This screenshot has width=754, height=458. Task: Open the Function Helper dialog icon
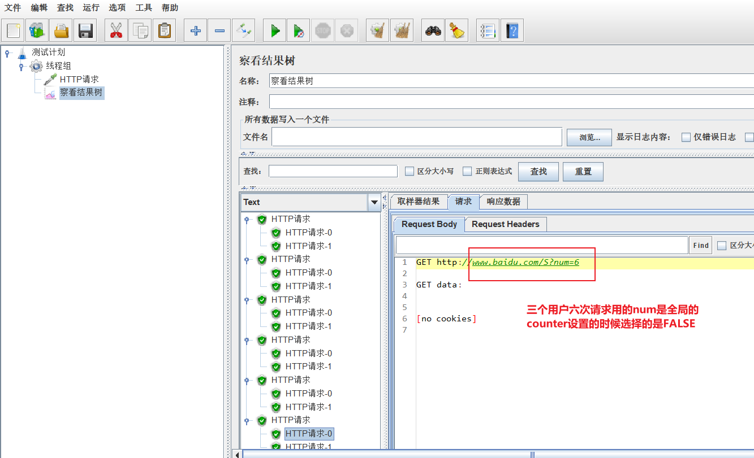[x=487, y=30]
